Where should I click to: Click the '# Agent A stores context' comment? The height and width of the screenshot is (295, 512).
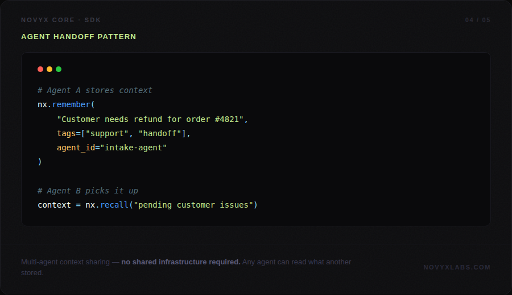95,90
